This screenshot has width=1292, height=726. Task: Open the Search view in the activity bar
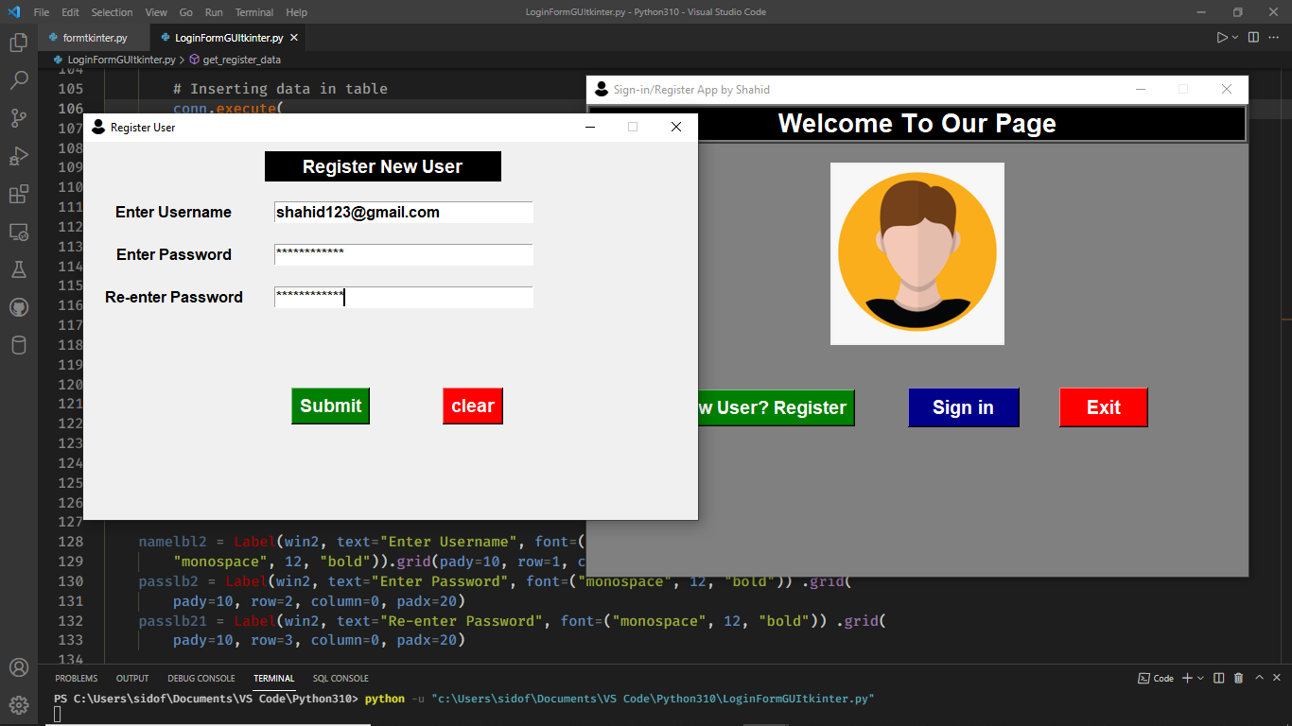19,80
